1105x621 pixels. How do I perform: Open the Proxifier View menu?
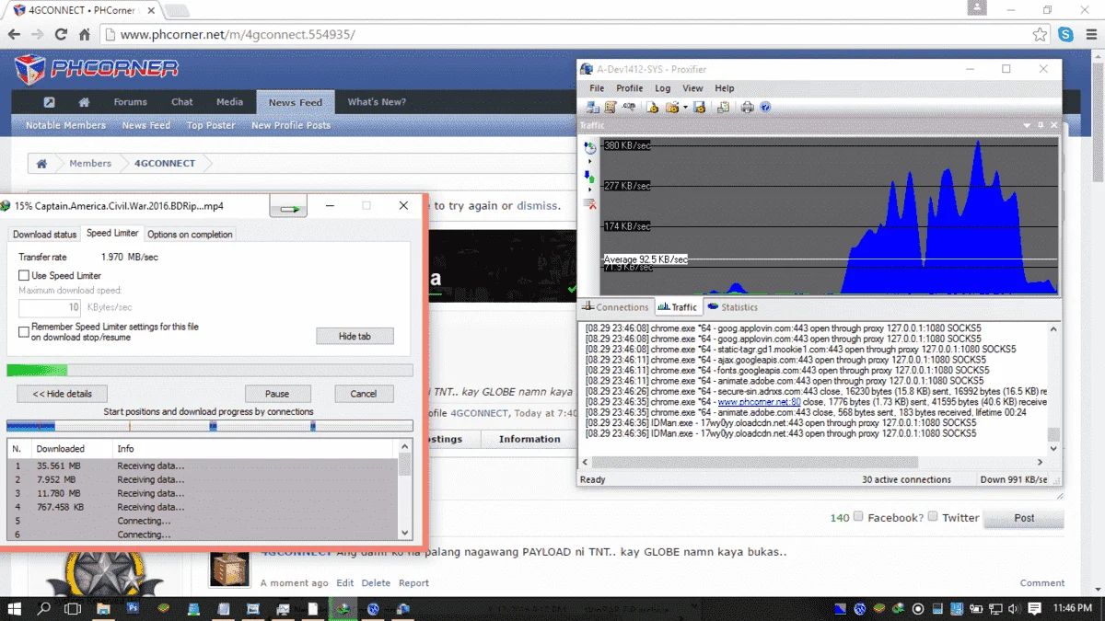(692, 88)
